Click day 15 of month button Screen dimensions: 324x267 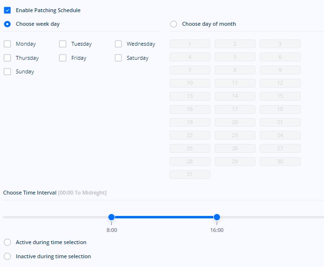coord(280,96)
